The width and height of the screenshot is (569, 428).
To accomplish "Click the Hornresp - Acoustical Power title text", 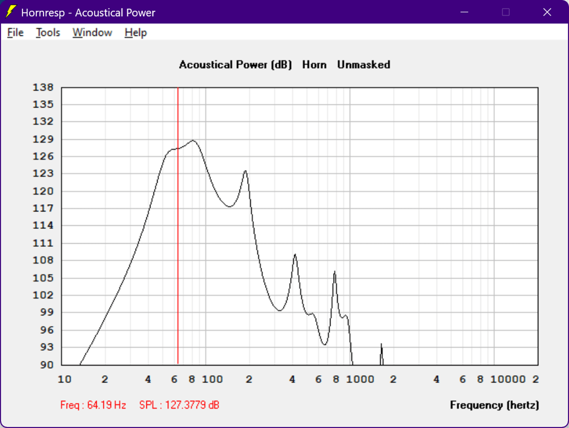I will [x=88, y=13].
